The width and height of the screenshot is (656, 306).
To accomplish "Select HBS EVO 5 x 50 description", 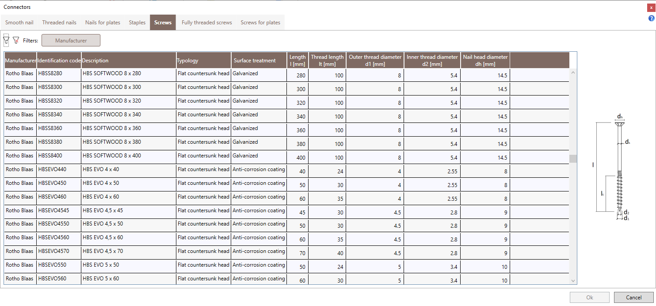I will (129, 267).
